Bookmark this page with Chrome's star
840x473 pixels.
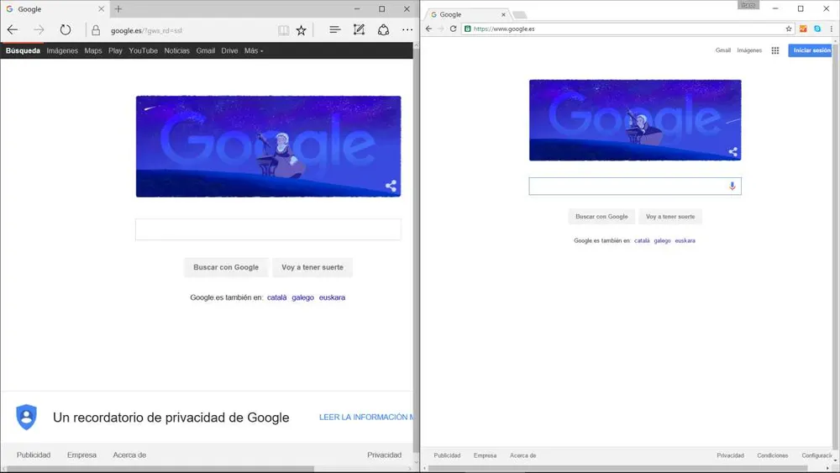pos(789,29)
